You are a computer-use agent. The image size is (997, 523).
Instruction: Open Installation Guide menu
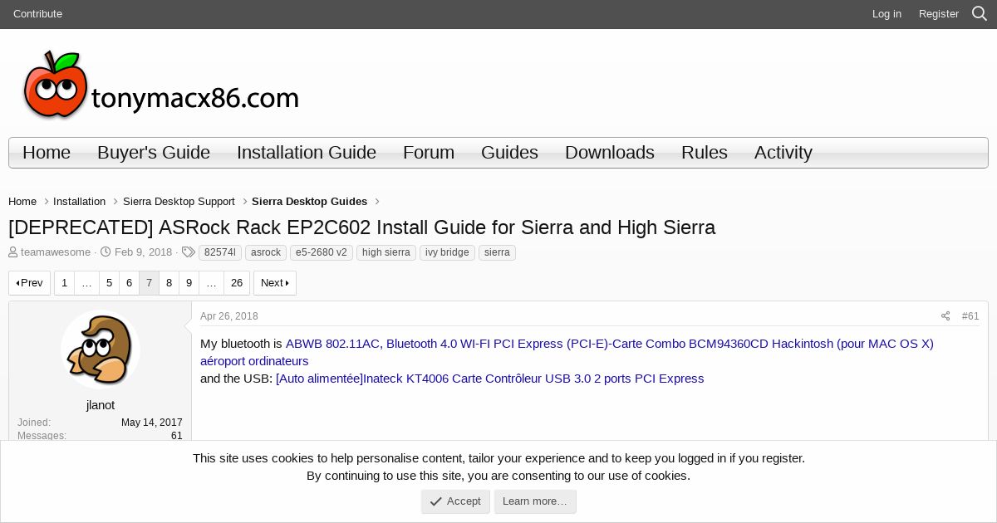307,153
